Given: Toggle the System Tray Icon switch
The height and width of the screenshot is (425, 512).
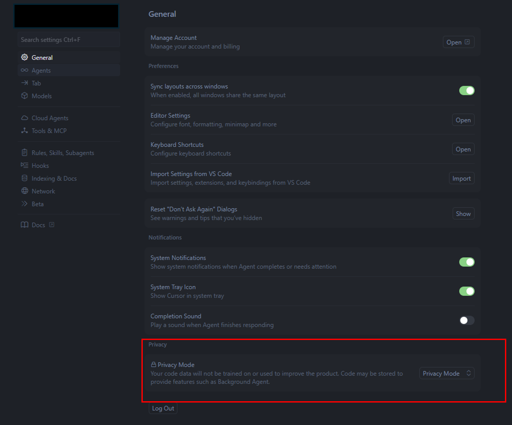Looking at the screenshot, I should (467, 291).
